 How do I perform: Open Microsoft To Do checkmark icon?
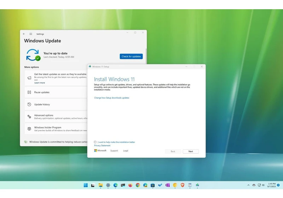tap(160, 185)
